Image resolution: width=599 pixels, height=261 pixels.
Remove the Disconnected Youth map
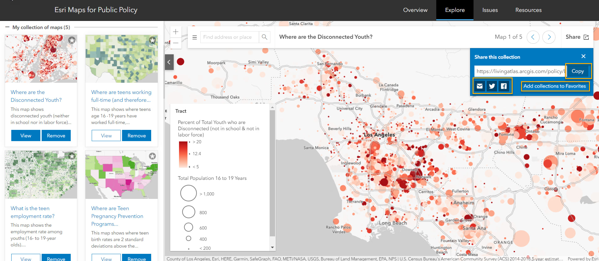[x=56, y=135]
